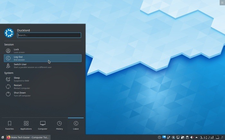Select the Log Out entry

[43, 58]
